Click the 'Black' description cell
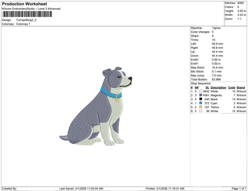Viewport: 248px width, 191px height. (214, 99)
